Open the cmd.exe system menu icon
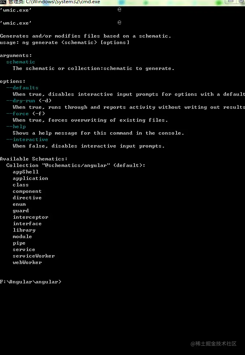 click(3, 2)
